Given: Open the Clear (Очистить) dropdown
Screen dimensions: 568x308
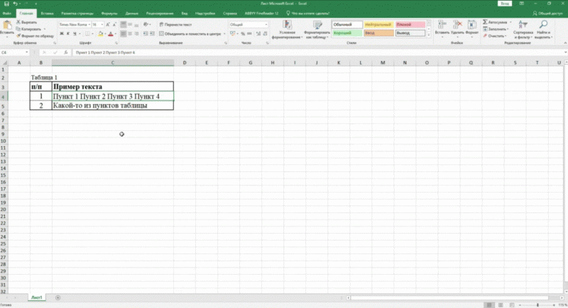Looking at the screenshot, I should point(494,35).
